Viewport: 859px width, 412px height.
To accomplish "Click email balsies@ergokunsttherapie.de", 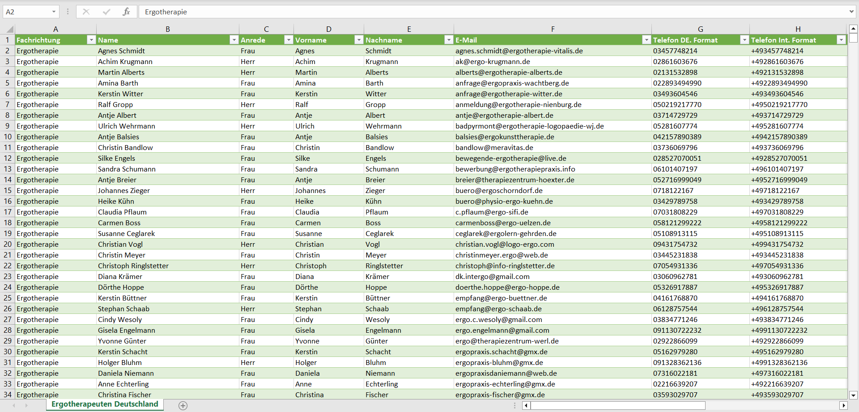I will pyautogui.click(x=553, y=137).
